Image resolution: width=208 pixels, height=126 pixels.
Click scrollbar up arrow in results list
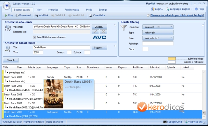(204, 72)
